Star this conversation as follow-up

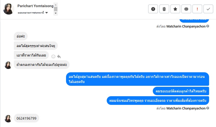[x=175, y=9]
